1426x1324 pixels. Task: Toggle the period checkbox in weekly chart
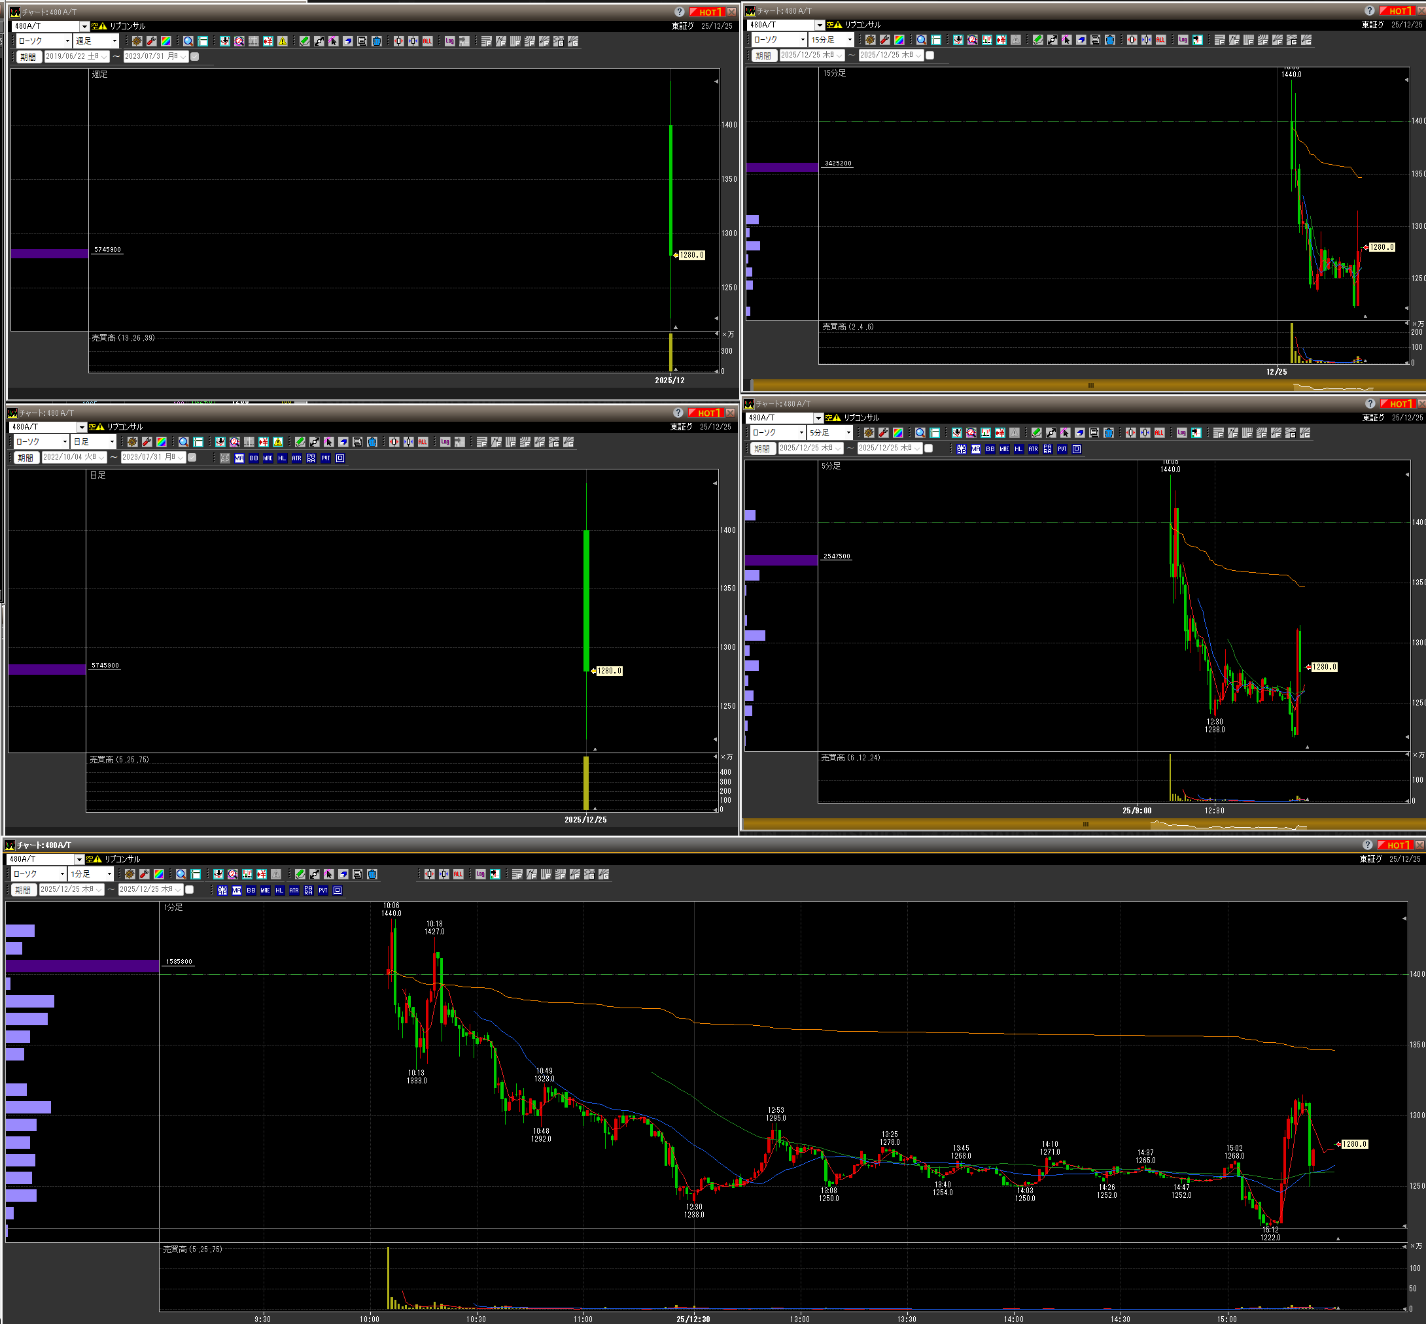coord(195,57)
